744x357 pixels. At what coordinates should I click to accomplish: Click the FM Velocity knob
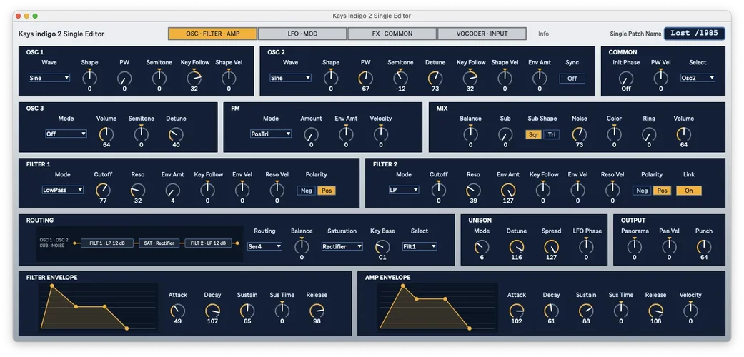point(381,134)
